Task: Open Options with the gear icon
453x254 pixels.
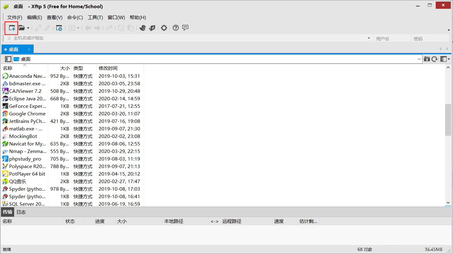Action: 164,28
